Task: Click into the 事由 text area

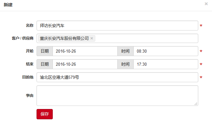Action: point(117,95)
